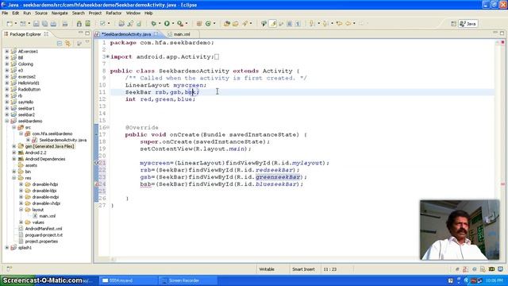Expand the AExercise1 project
This screenshot has height=286, width=508.
[x=7, y=51]
